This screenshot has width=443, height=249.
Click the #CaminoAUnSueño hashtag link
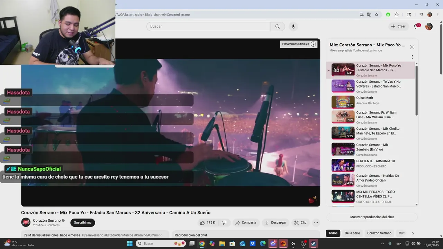click(148, 235)
